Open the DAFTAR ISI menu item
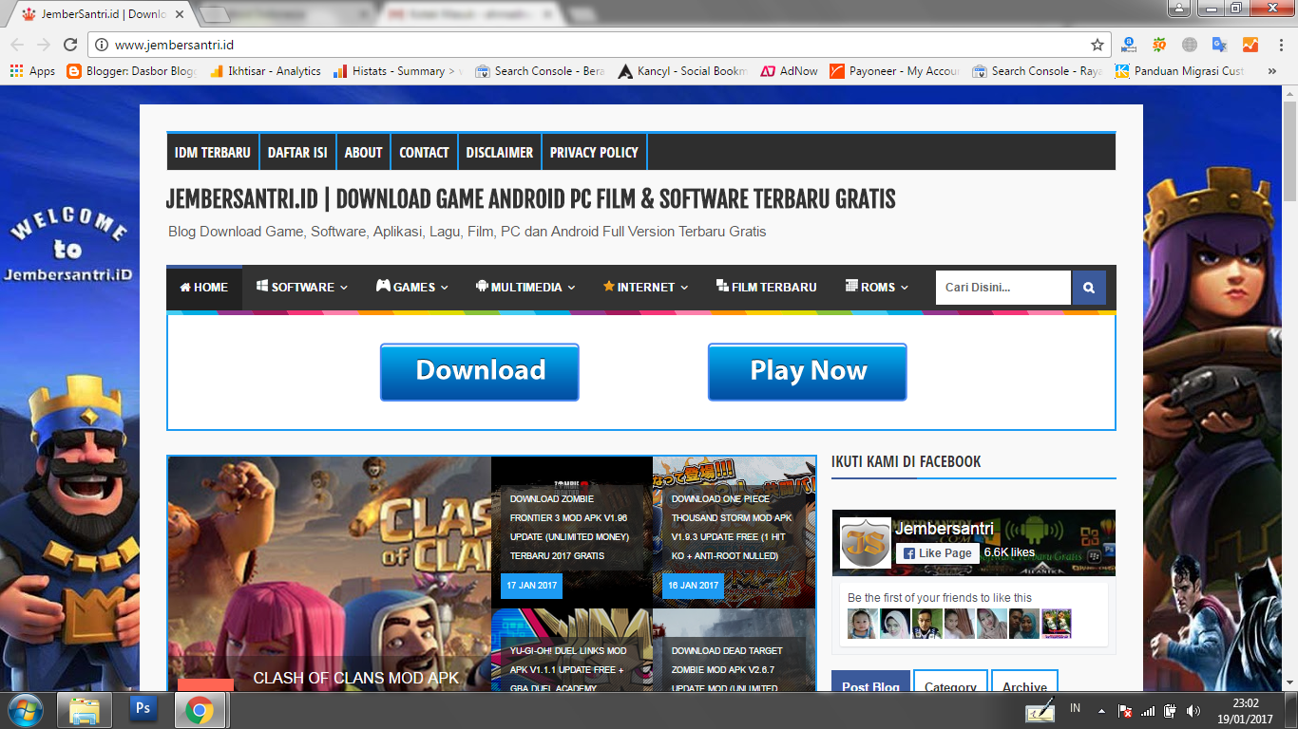The width and height of the screenshot is (1298, 729). coord(297,152)
